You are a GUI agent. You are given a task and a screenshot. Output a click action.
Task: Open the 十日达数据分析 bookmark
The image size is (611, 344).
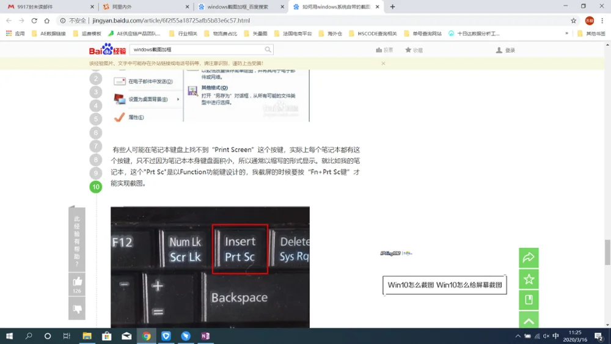coord(474,34)
